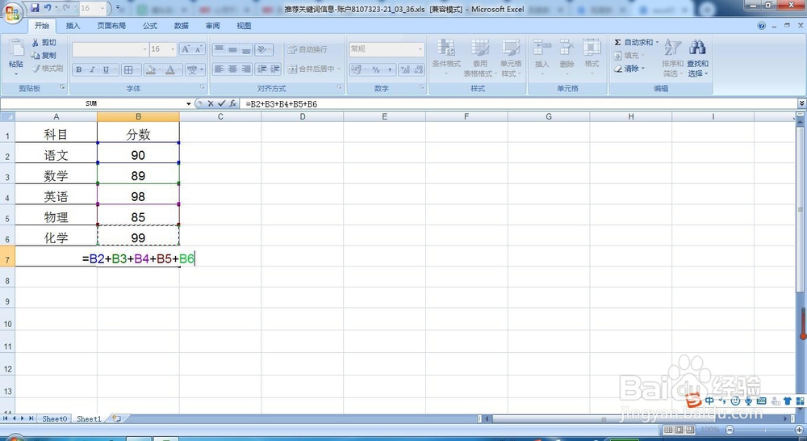Open text orientation options
Screen dimensions: 807x441
coord(264,49)
